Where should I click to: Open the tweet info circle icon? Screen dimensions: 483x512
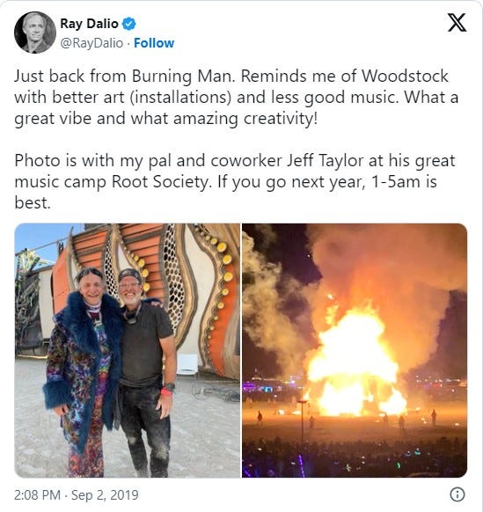(x=457, y=494)
